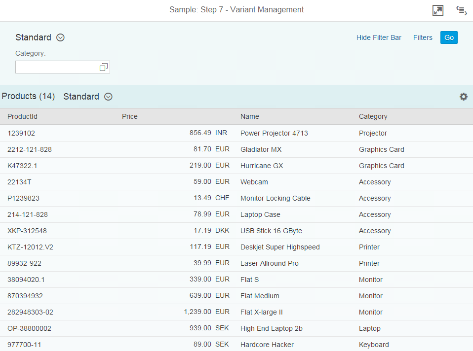
Task: Select the Power Projector 4713 row
Action: coord(273,133)
